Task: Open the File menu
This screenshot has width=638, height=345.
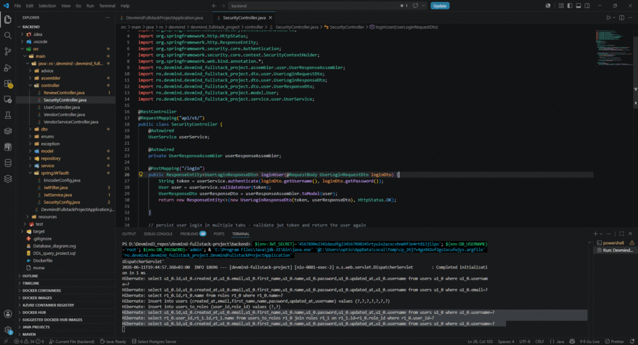Action: coord(17,6)
